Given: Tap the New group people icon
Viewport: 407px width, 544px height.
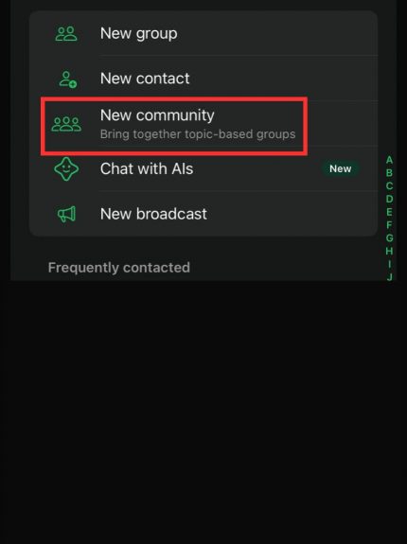Looking at the screenshot, I should coord(66,34).
